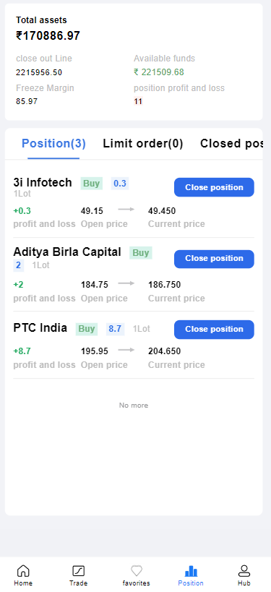Screen dimensions: 271x592
Task: Select the Position bar-chart icon
Action: click(191, 570)
